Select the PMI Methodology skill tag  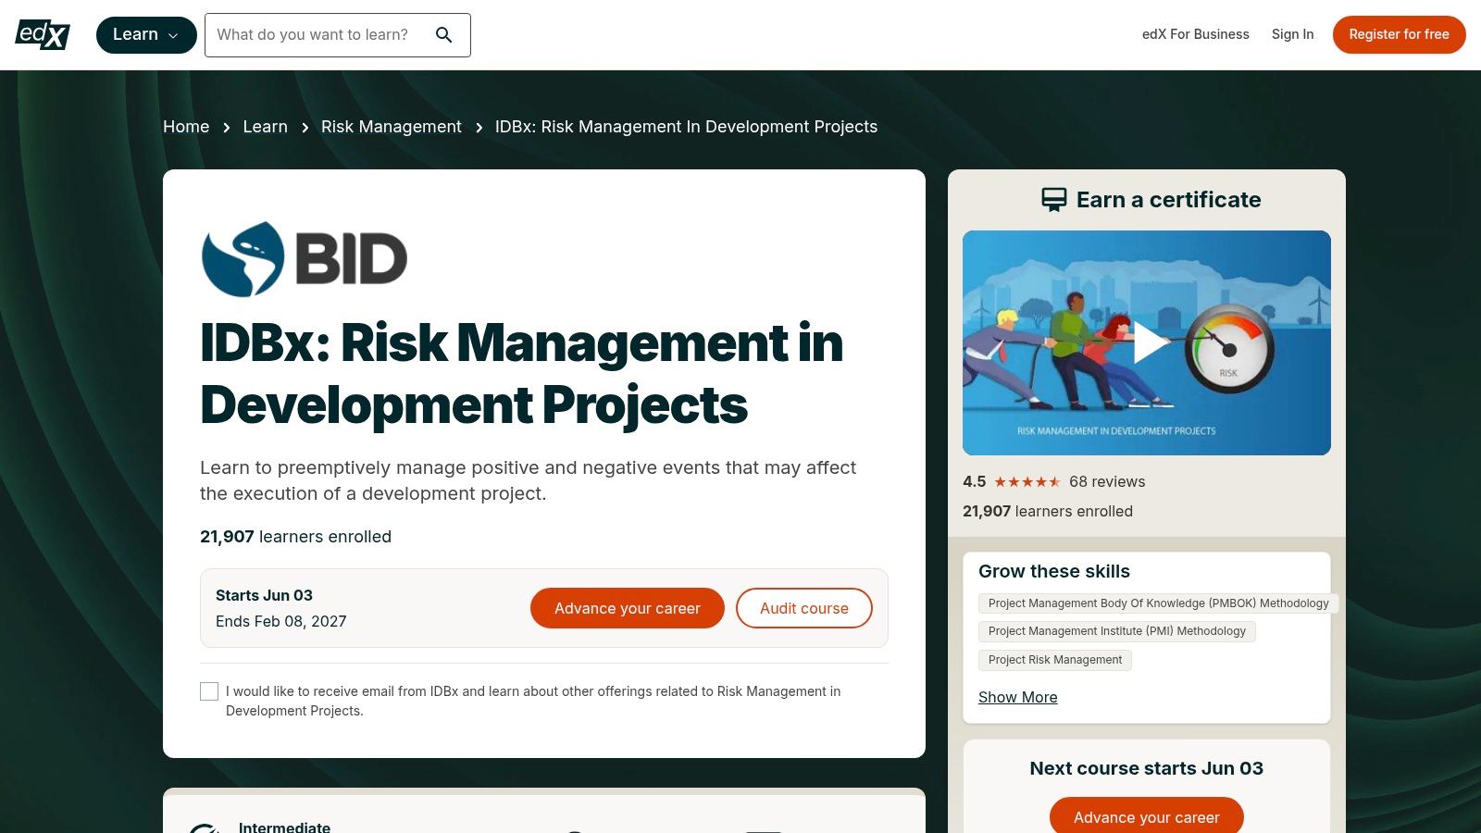pyautogui.click(x=1117, y=631)
